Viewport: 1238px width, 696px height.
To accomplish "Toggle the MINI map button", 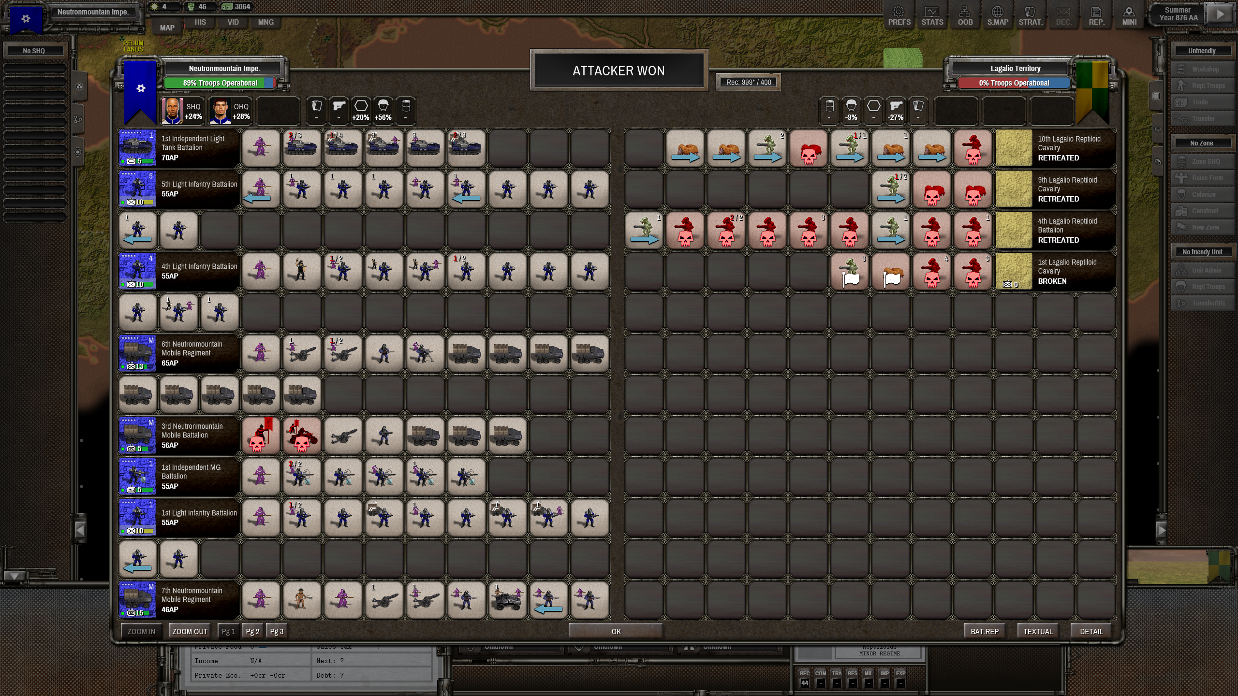I will point(1129,15).
